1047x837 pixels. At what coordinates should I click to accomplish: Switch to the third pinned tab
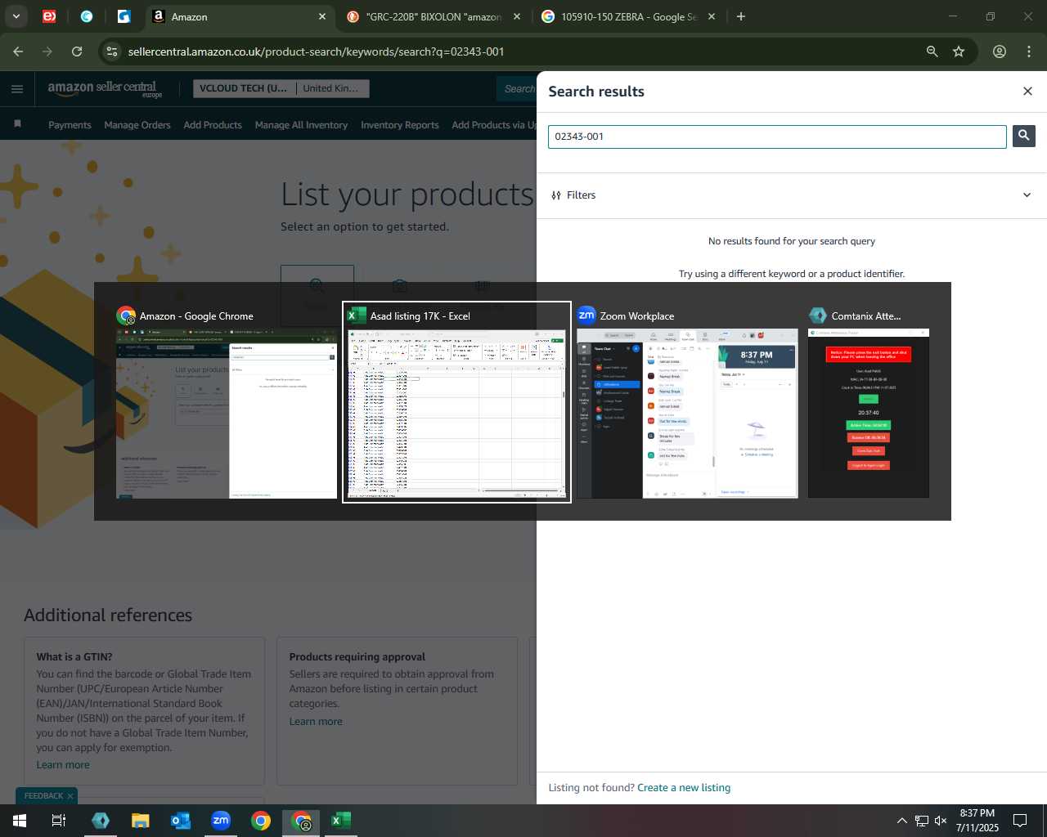[124, 16]
